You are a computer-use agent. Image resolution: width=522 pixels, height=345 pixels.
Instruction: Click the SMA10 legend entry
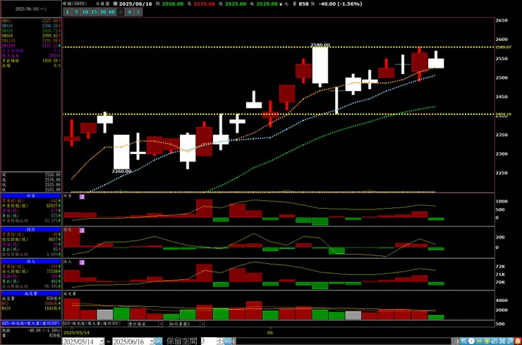31,25
